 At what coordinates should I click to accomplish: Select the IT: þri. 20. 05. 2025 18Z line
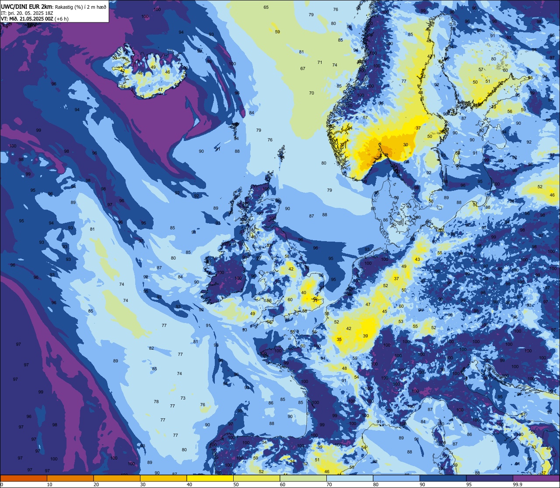[x=27, y=13]
